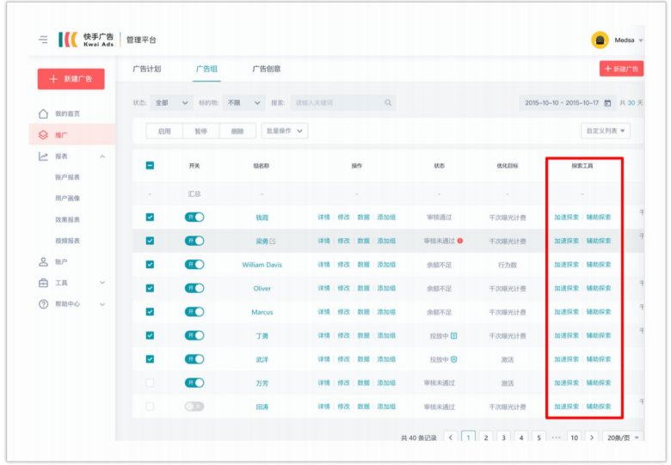Switch to the 广告创意 tab
Screen dimensions: 671x465
coord(266,69)
